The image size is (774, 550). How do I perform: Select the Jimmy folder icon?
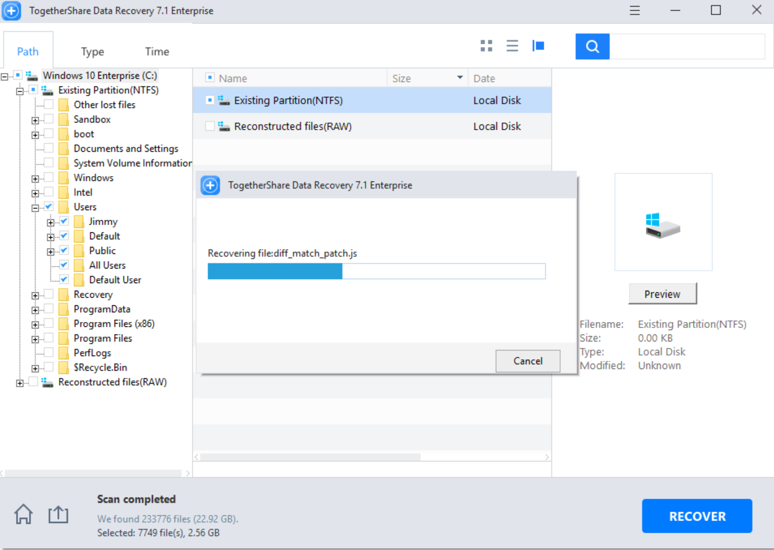79,222
